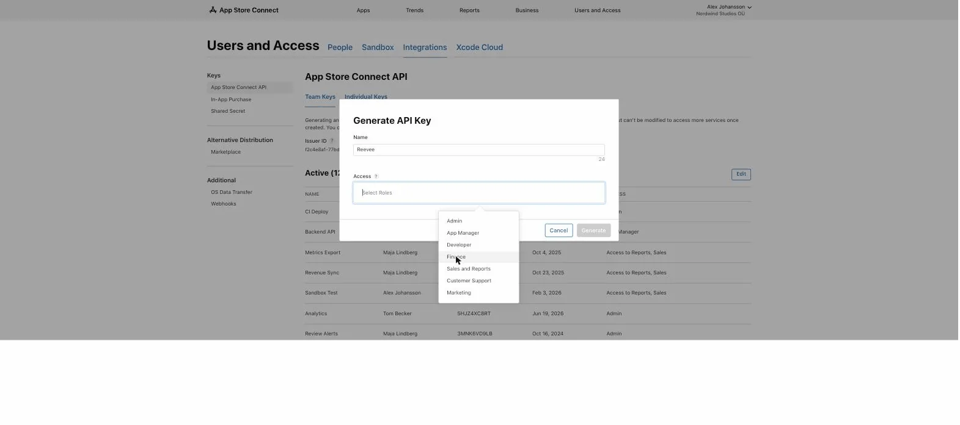960x425 pixels.
Task: Select In-App Purchase in sidebar
Action: [x=231, y=99]
